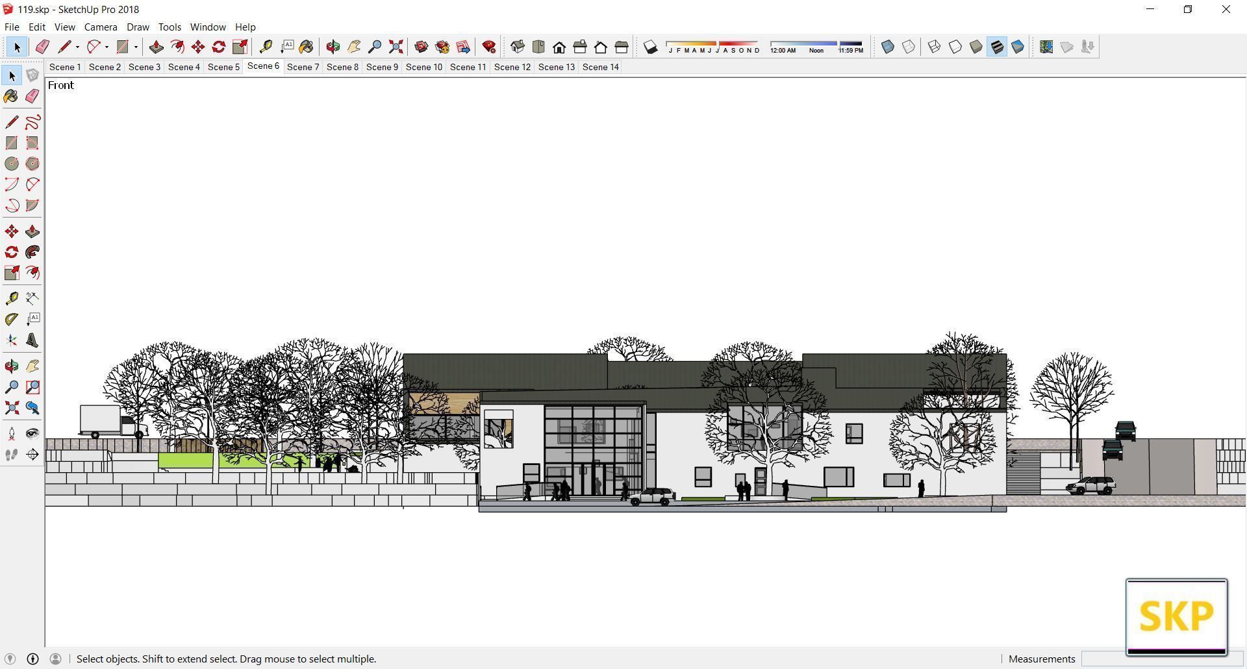Open Model Info credits status icon
This screenshot has height=669, width=1247.
[32, 659]
